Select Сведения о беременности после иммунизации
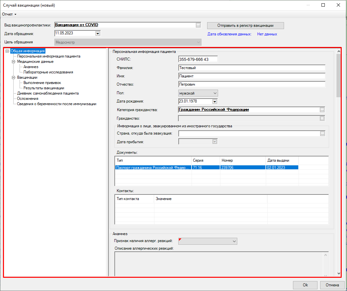 tap(57, 104)
